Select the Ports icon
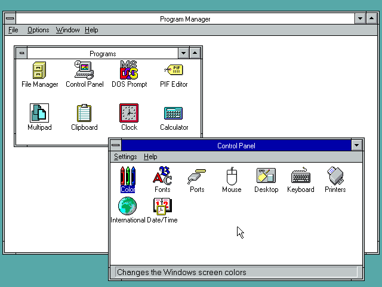 [x=197, y=176]
